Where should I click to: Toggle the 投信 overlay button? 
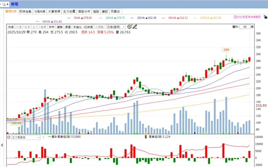(27, 27)
